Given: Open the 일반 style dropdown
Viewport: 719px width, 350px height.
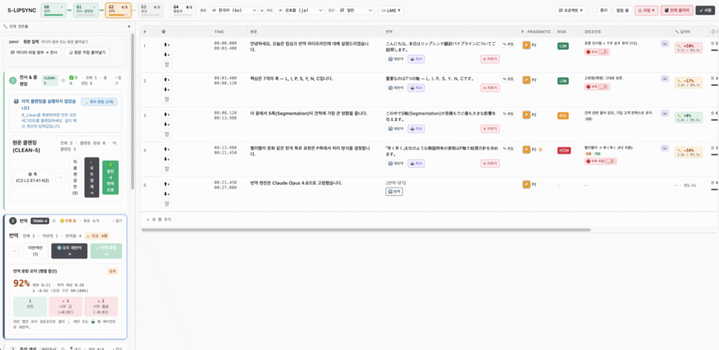Looking at the screenshot, I should coord(355,10).
